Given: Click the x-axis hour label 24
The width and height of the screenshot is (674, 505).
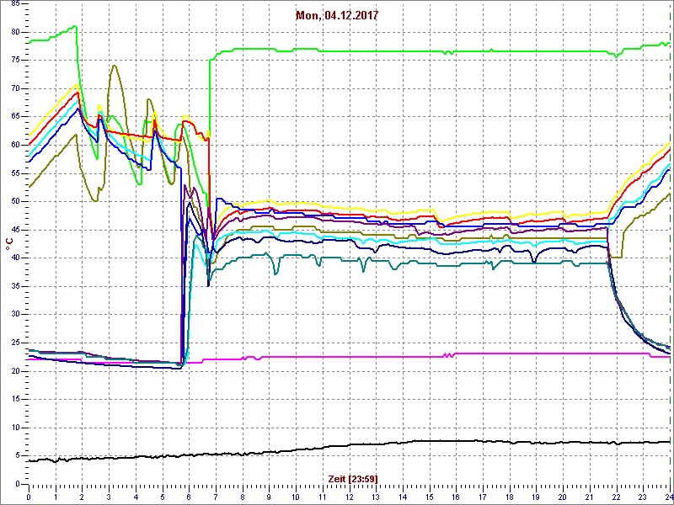Looking at the screenshot, I should point(668,496).
